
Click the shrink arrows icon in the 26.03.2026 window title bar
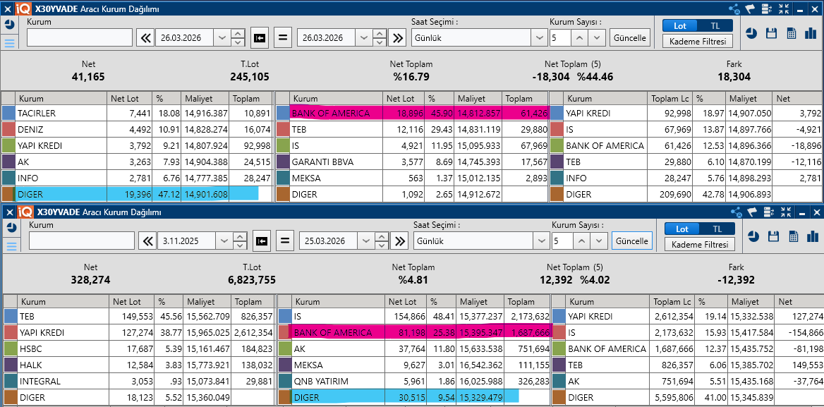784,8
